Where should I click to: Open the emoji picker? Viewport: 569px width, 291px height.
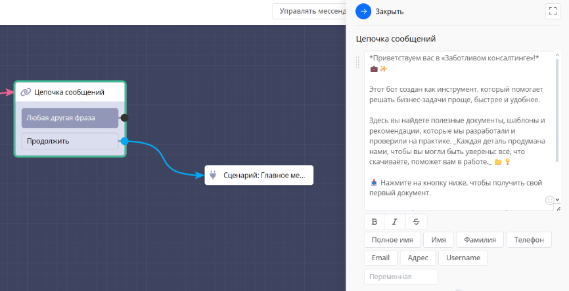click(x=550, y=200)
